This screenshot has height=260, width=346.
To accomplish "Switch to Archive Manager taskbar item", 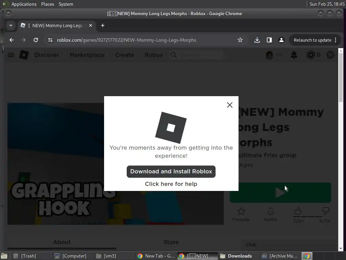I will [280, 256].
